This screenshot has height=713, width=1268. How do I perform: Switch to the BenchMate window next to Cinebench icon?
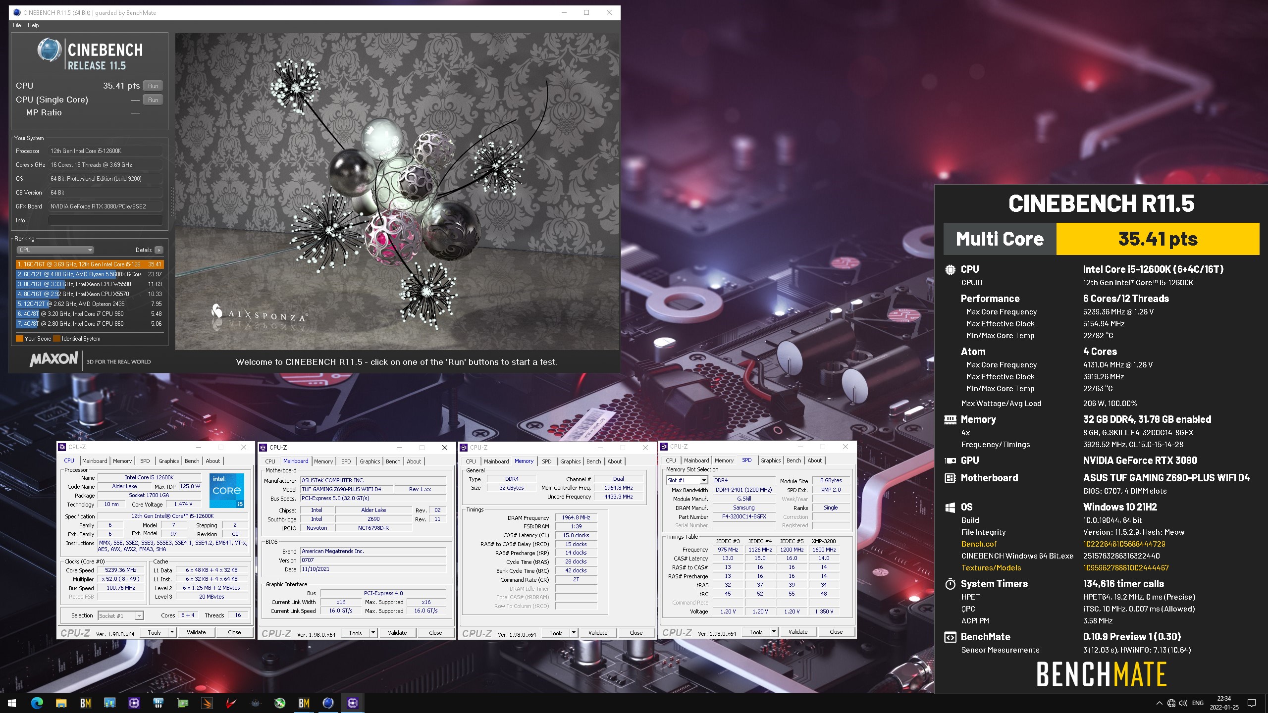click(304, 703)
